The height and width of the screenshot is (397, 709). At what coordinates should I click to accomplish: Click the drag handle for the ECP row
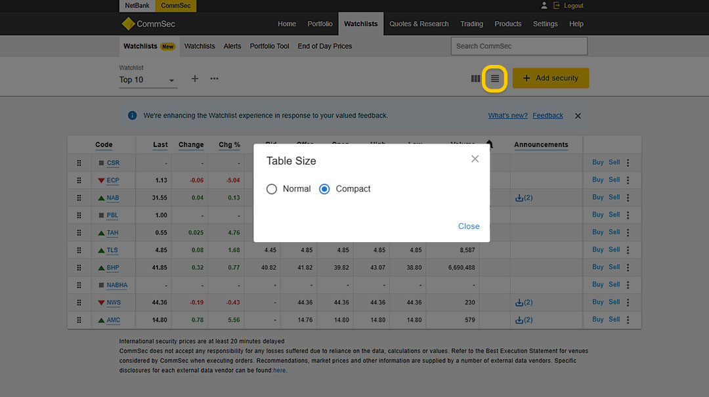pos(79,180)
